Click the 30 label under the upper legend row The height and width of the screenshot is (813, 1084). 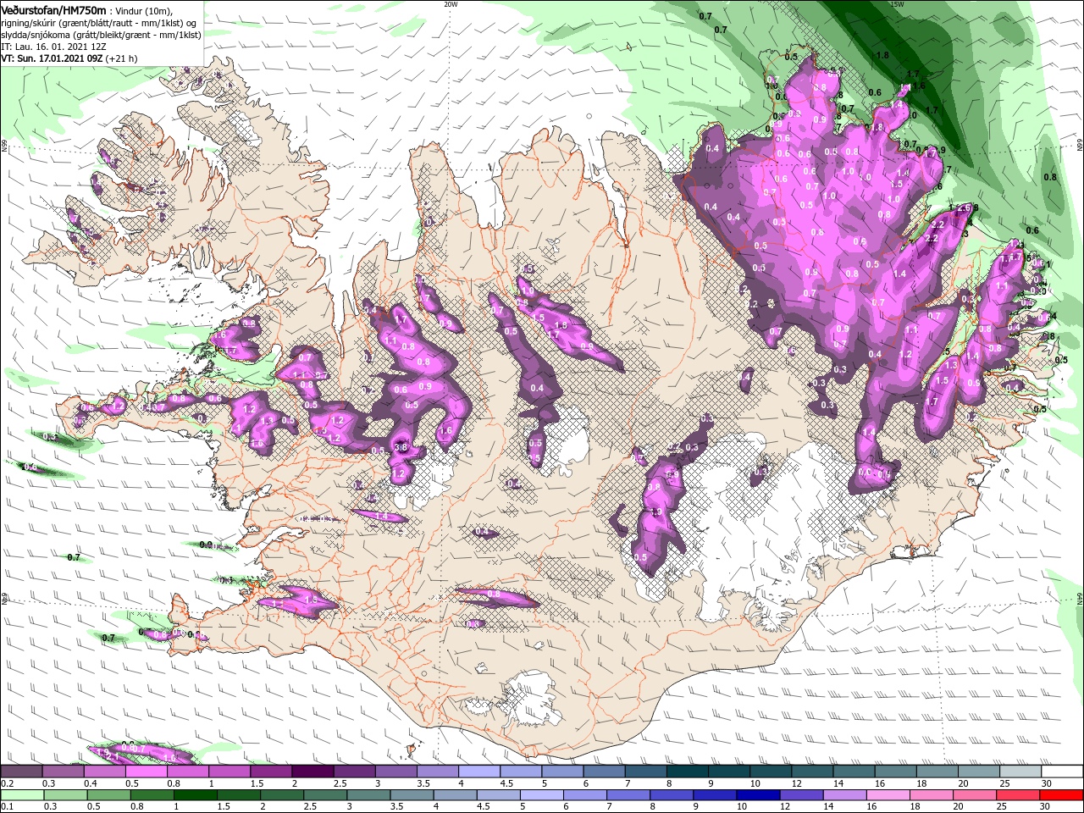click(x=1047, y=783)
